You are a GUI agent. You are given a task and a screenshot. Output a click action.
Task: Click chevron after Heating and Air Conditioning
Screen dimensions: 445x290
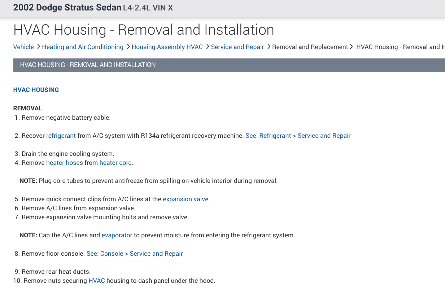128,47
